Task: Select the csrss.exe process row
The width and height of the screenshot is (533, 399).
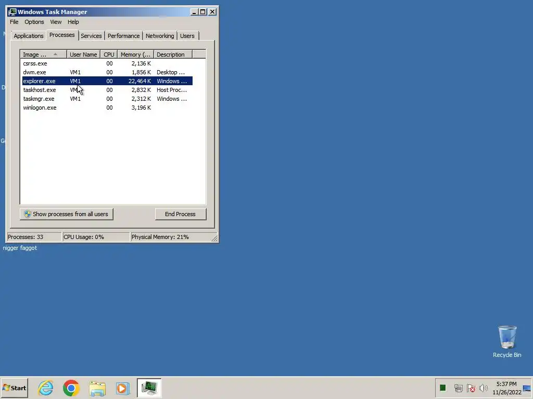Action: pos(107,63)
